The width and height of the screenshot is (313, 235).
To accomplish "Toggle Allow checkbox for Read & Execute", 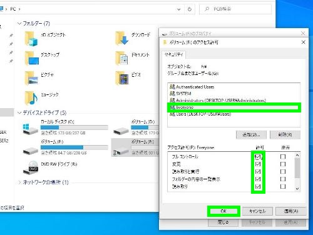I will click(x=258, y=171).
